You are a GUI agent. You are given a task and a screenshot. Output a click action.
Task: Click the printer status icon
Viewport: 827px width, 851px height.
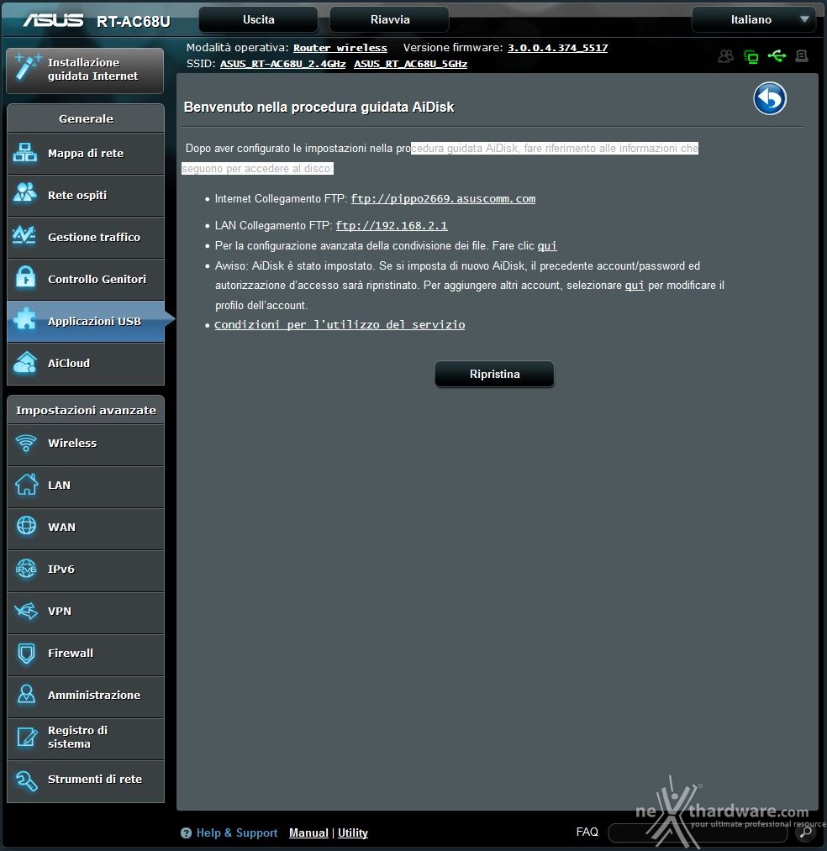[x=802, y=55]
